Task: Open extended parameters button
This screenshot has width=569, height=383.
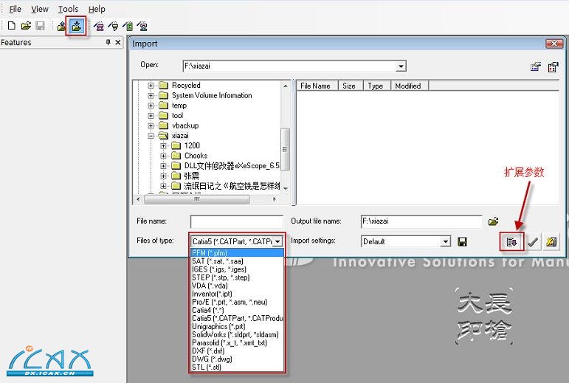Action: (511, 241)
